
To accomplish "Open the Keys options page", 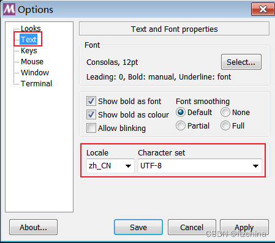I will coord(29,51).
